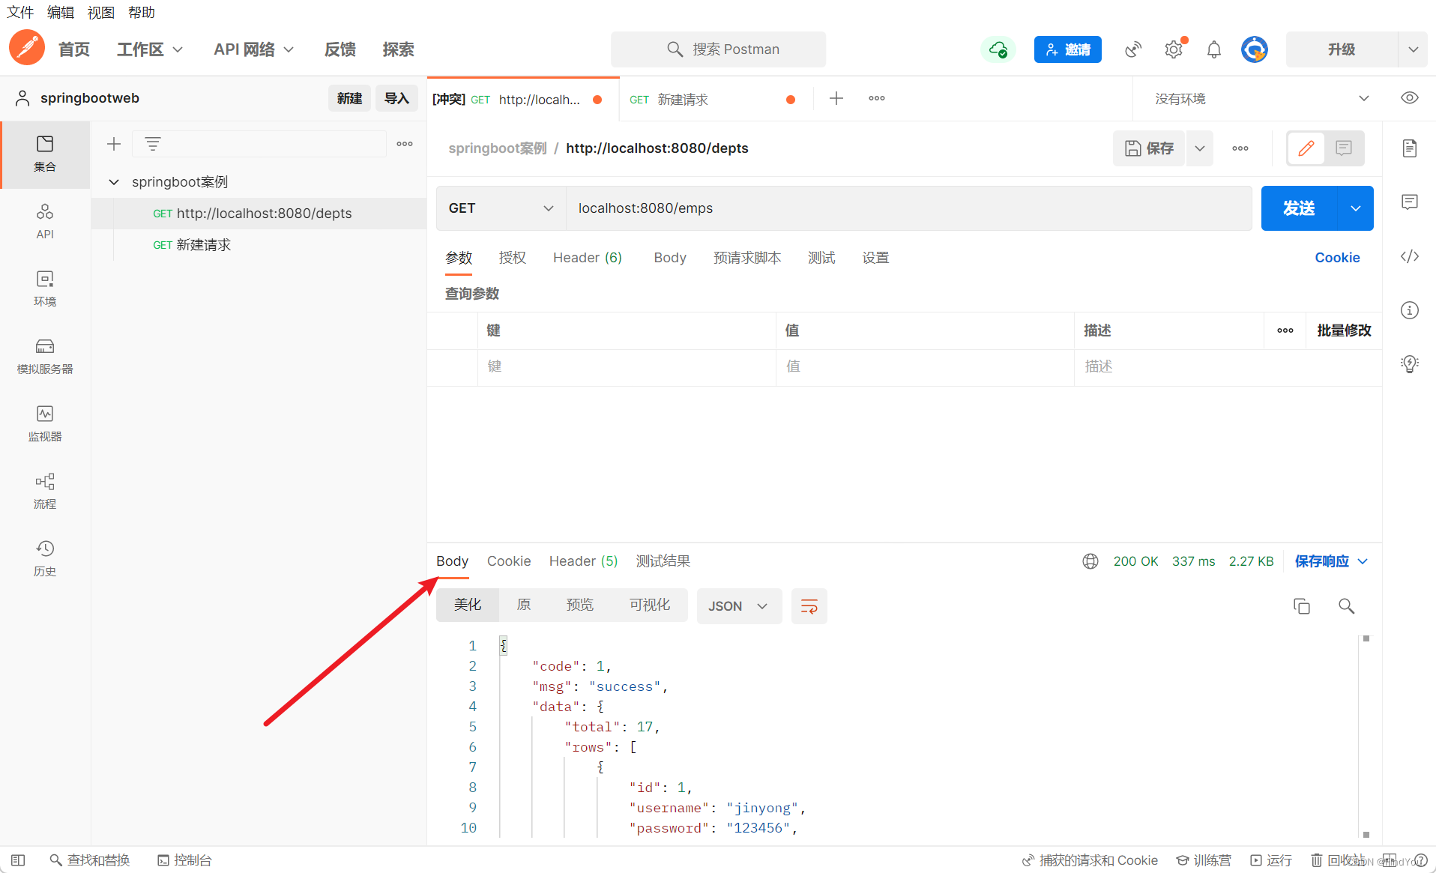Switch to edit mode pencil icon
The height and width of the screenshot is (873, 1436).
point(1306,148)
